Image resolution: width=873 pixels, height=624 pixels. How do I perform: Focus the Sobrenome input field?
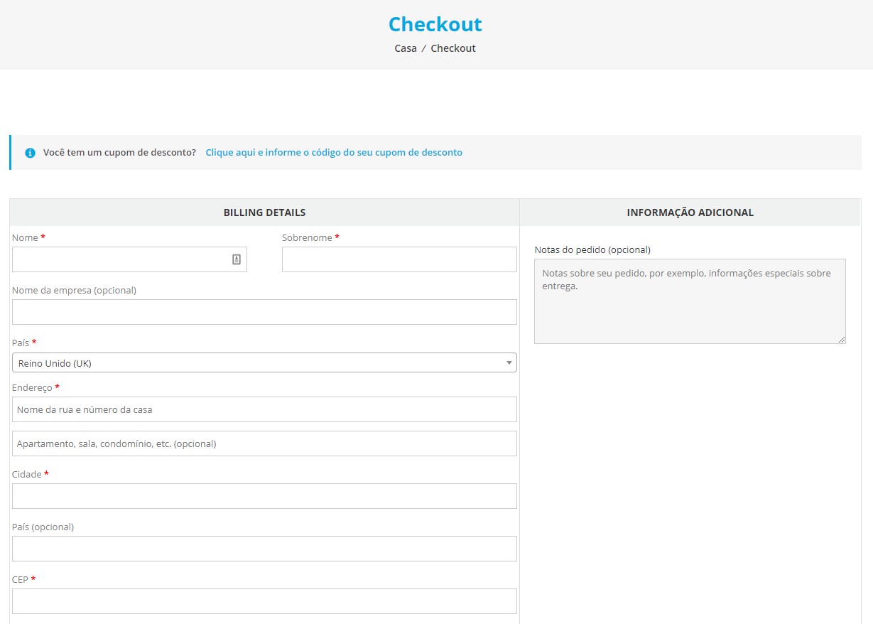[x=399, y=259]
